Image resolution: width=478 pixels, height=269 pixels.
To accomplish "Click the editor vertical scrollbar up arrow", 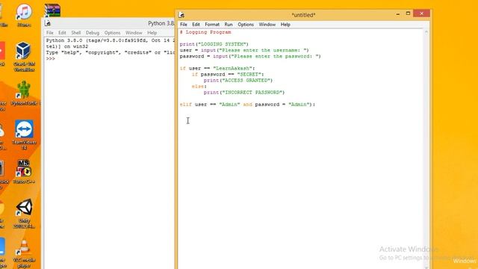I will (426, 32).
